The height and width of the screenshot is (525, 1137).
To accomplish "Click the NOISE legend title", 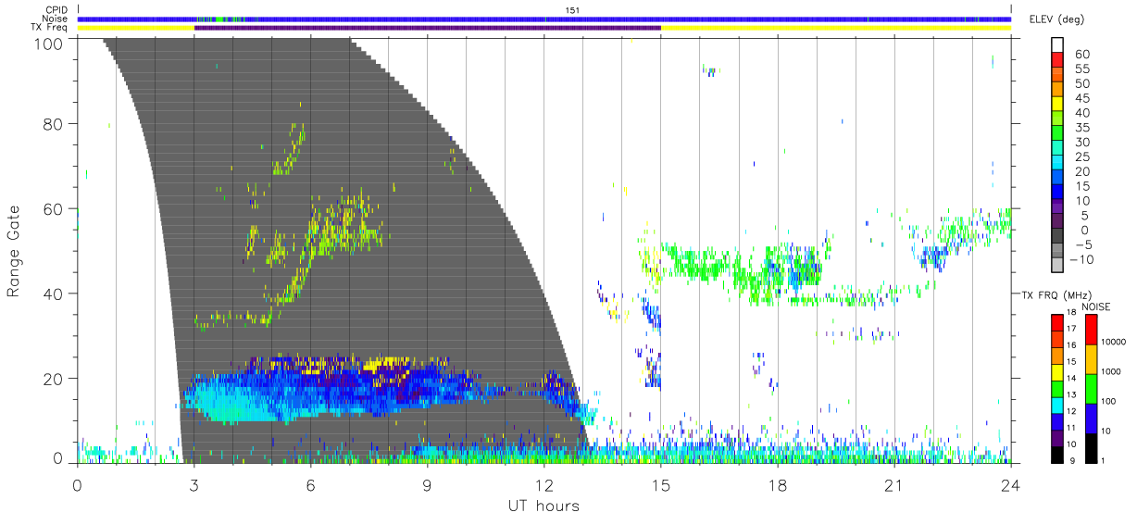I will click(1094, 306).
